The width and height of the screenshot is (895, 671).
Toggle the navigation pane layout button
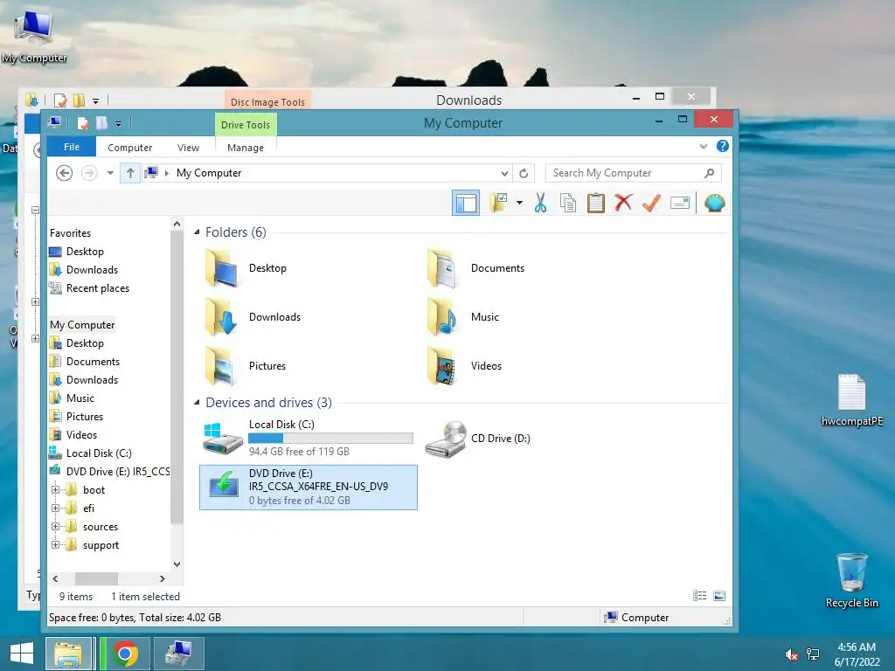[466, 203]
